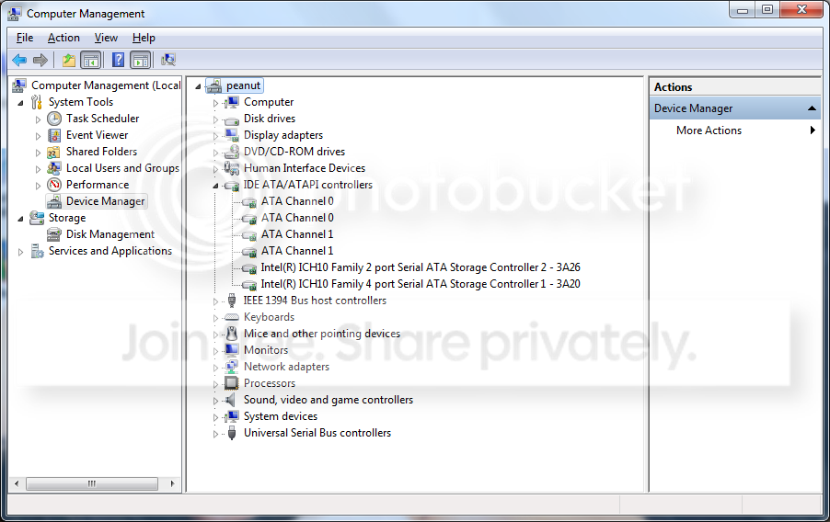Open the Action menu

tap(63, 38)
